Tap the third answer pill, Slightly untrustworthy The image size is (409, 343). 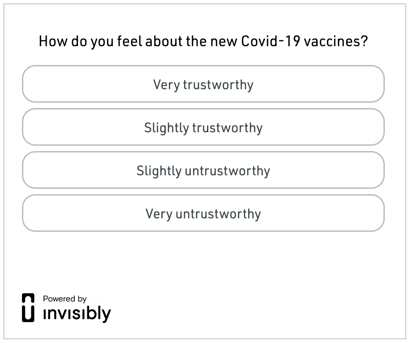[x=203, y=170]
